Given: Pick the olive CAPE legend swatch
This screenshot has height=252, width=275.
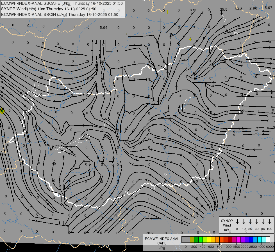Looking at the screenshot, I should pyautogui.click(x=192, y=239).
